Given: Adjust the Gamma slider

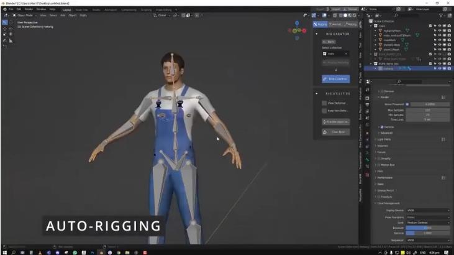Looking at the screenshot, I should click(x=428, y=233).
